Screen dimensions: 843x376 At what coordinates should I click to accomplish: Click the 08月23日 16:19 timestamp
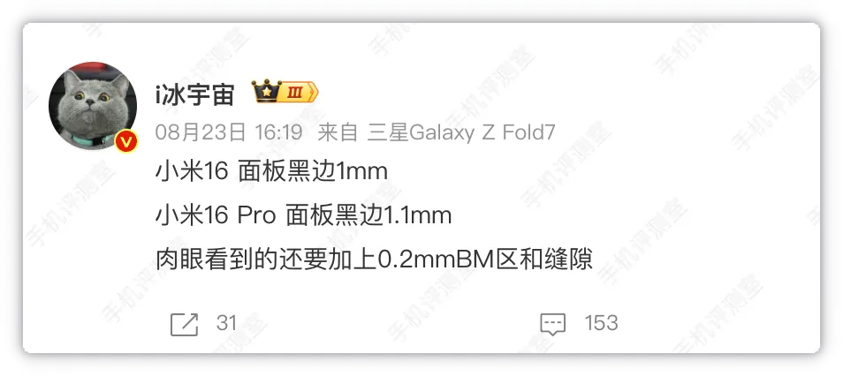(x=229, y=132)
